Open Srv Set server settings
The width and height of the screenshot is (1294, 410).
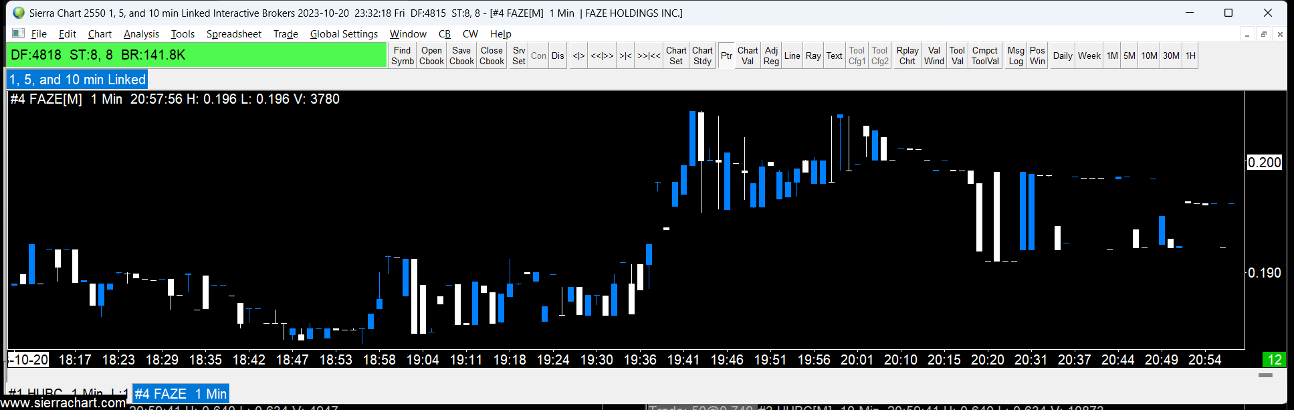point(519,56)
